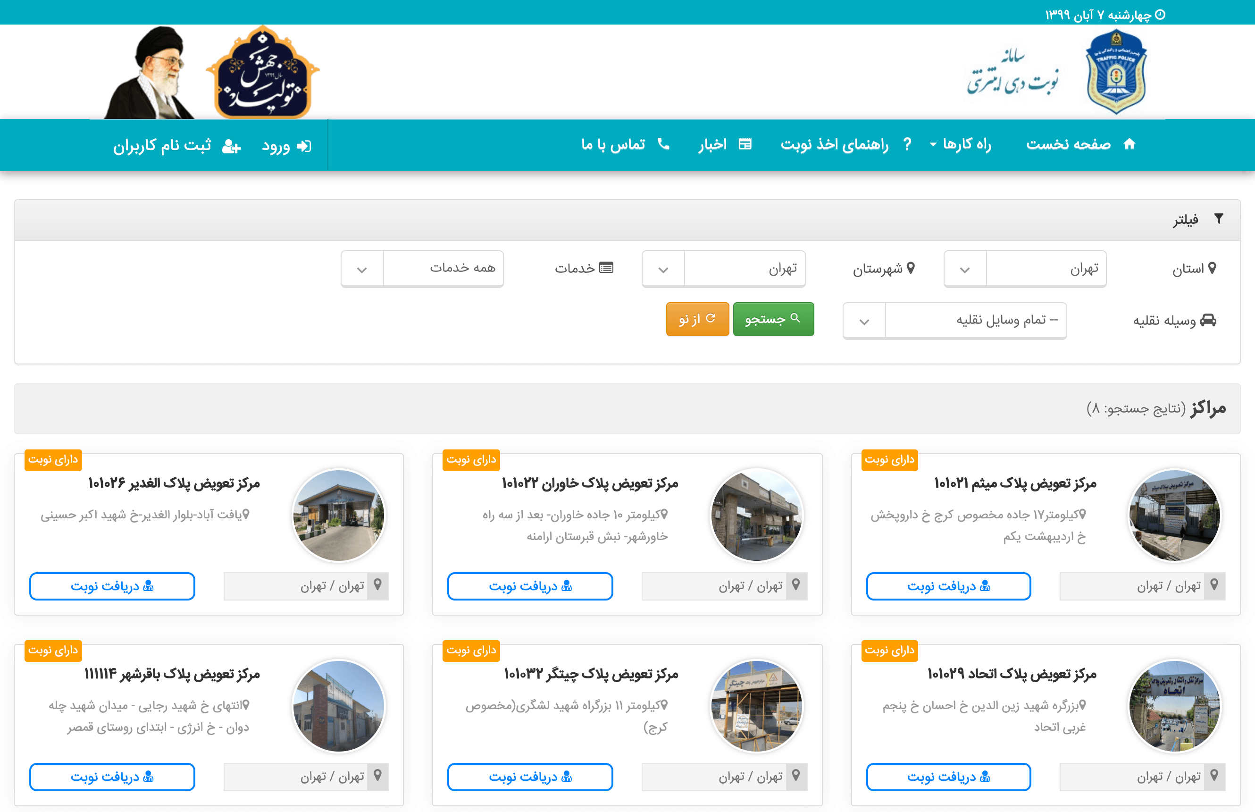Click دریافت نوبت for مرکز تعویض پلاک خاوران
1255x812 pixels.
530,586
